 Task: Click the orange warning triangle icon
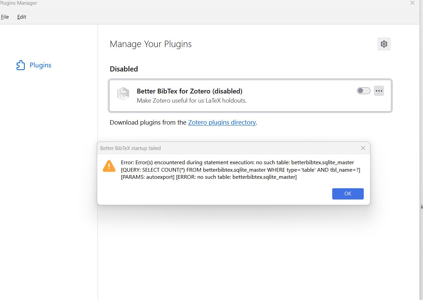(109, 166)
